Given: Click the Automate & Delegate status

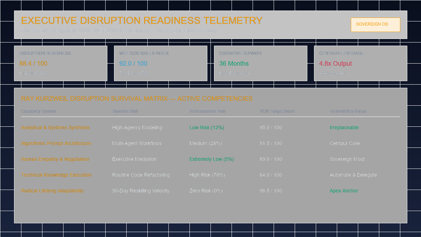Looking at the screenshot, I should pos(353,175).
